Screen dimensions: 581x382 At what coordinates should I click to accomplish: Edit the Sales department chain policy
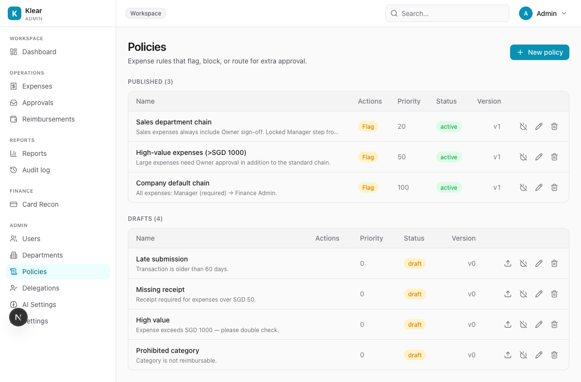[539, 126]
